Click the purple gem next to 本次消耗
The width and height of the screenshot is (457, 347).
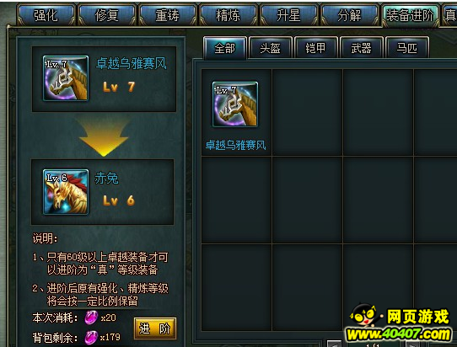91,318
